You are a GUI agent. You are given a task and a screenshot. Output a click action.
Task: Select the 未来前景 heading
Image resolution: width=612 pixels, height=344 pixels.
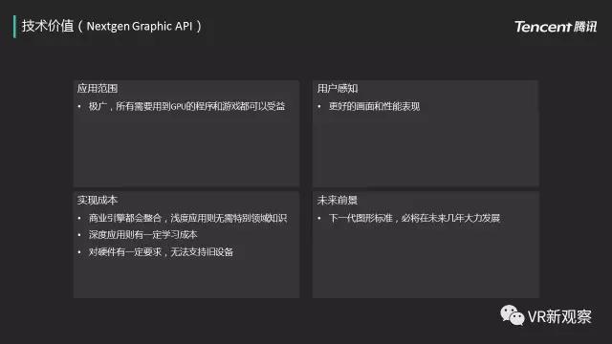tap(338, 200)
